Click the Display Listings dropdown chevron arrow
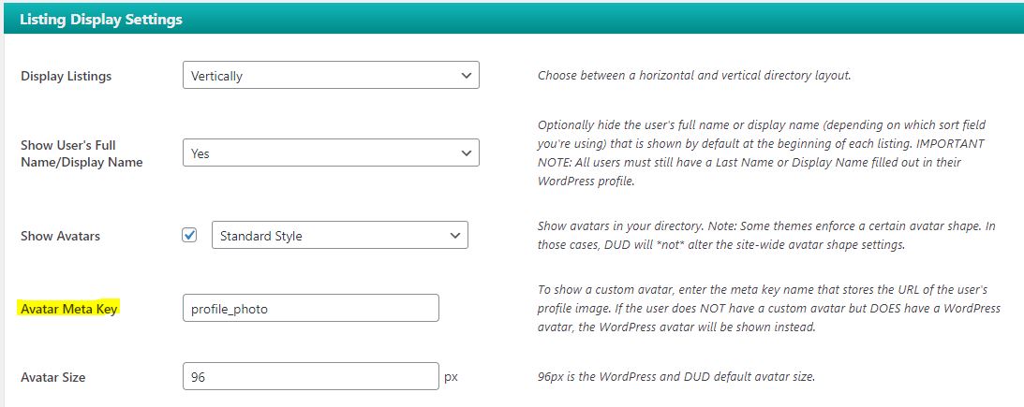Viewport: 1024px width, 407px height. click(x=466, y=76)
